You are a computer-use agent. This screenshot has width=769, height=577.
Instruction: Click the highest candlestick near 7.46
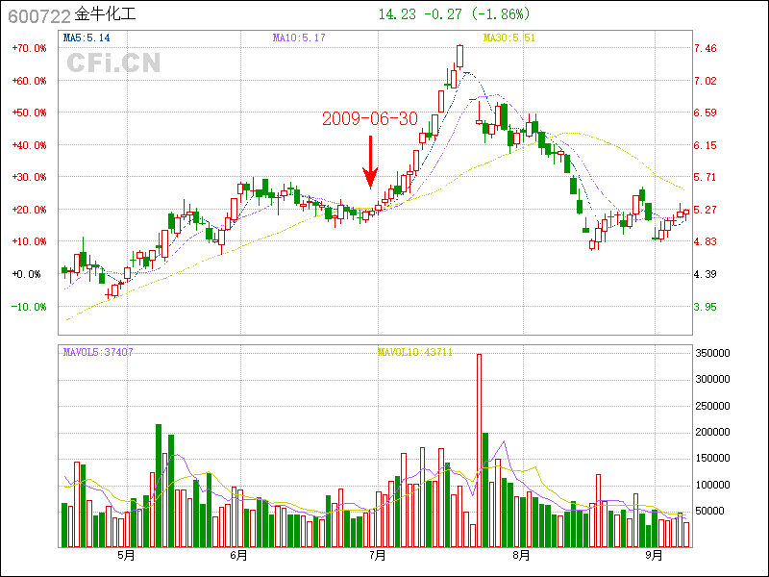459,57
